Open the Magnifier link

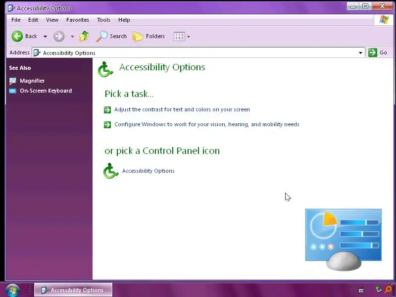[32, 81]
